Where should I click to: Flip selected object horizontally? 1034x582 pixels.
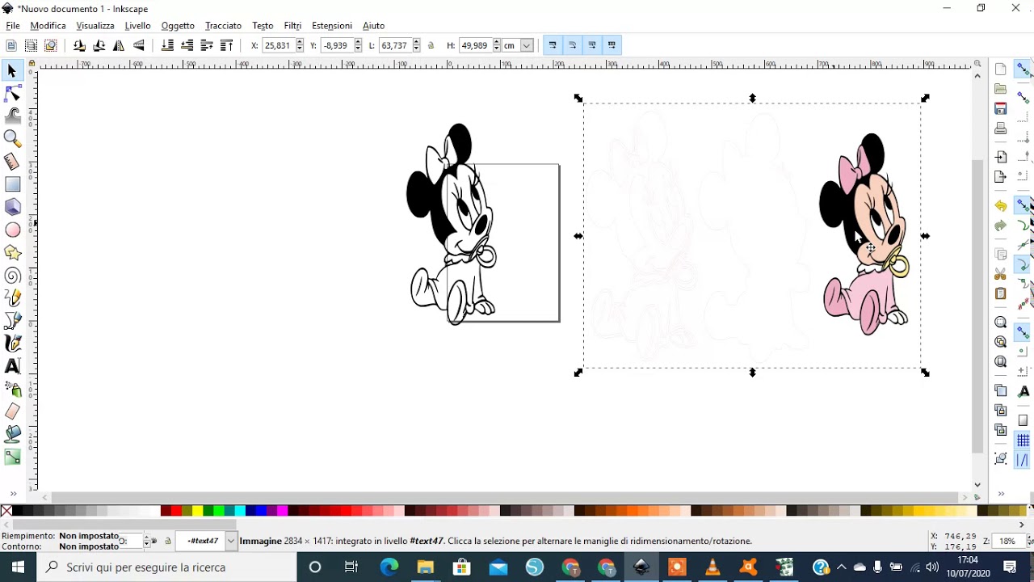[x=119, y=45]
